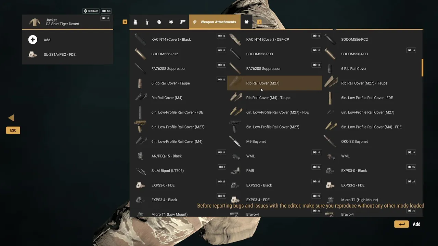Select SU-231A/PEQ - FDE in jacket contents
Screen dimensions: 438x246
coord(67,54)
